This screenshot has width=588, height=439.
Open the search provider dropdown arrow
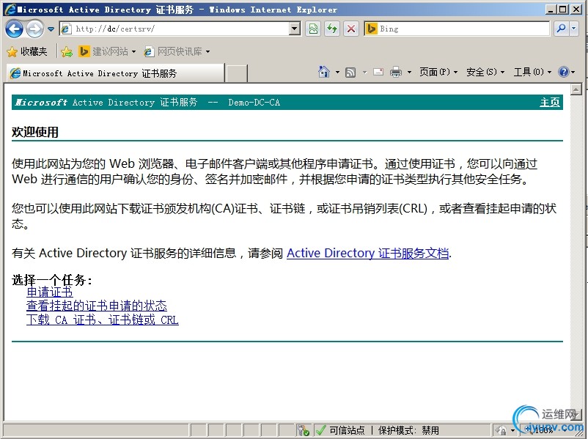click(x=574, y=29)
